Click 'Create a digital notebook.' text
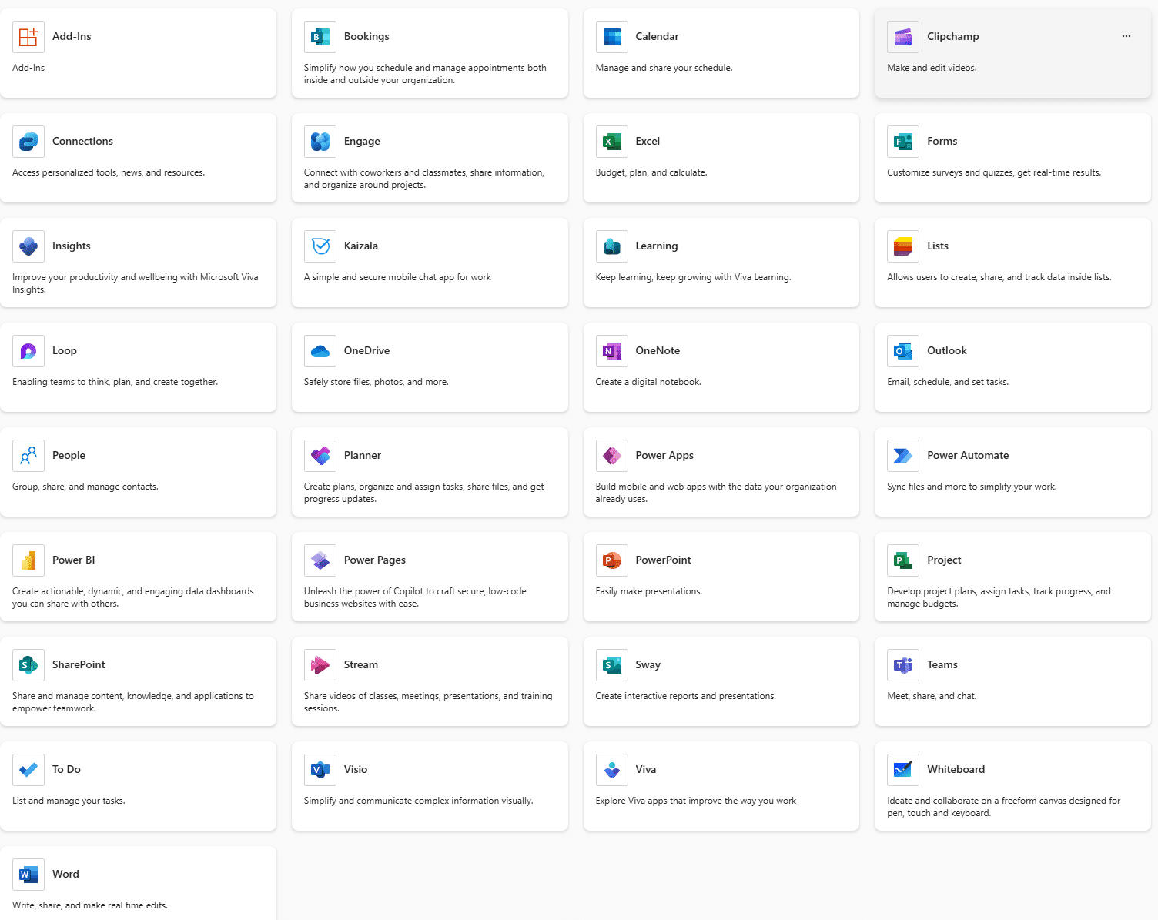Image resolution: width=1158 pixels, height=920 pixels. pos(648,382)
